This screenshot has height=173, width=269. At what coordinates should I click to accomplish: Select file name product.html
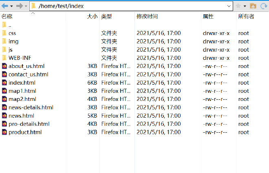tap(25, 132)
